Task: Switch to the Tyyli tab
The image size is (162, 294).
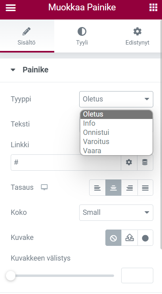Action: click(x=82, y=36)
